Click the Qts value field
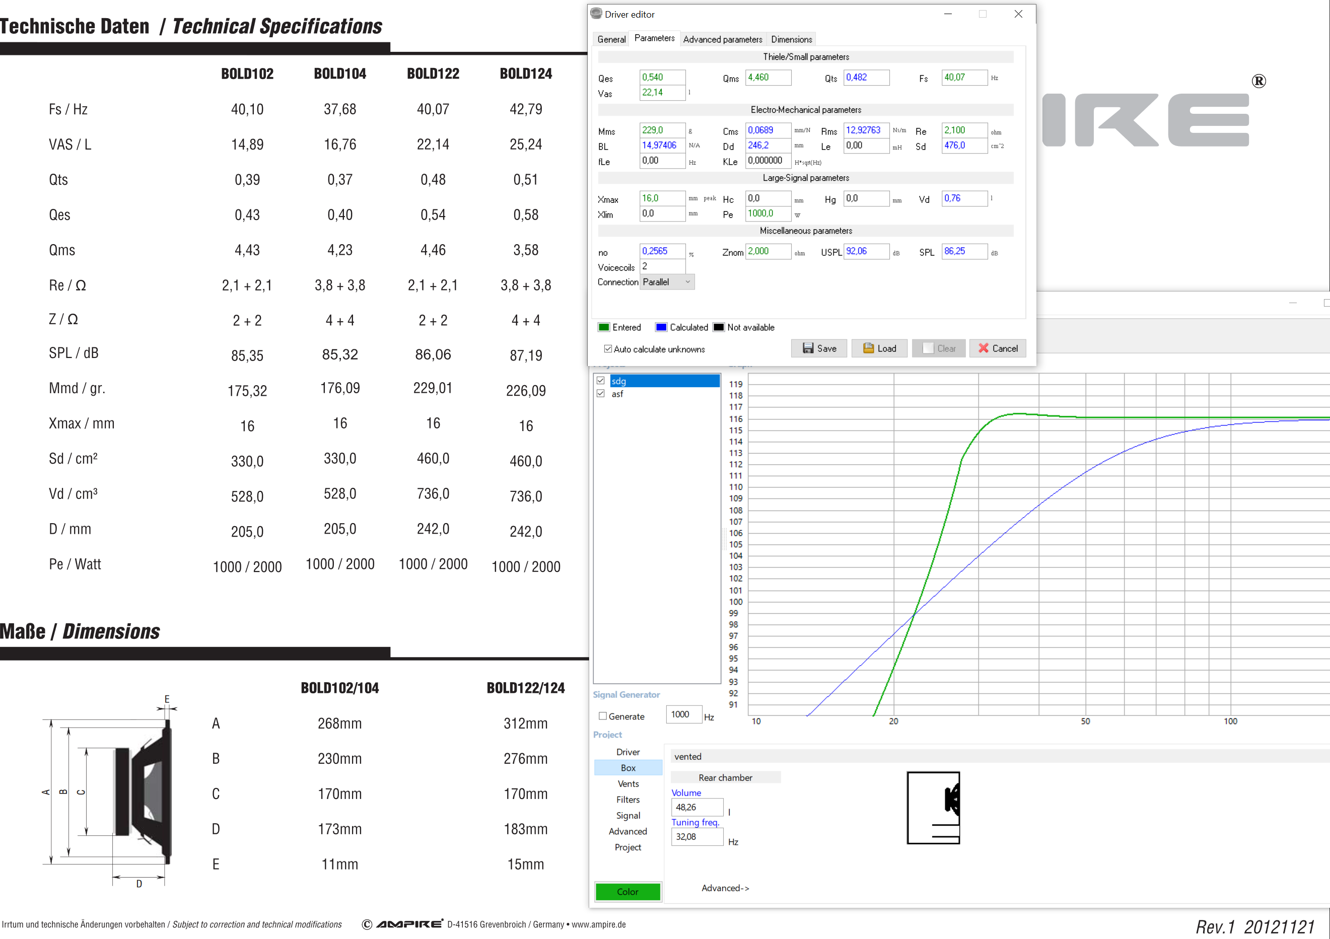Screen dimensions: 1330x939 (866, 77)
